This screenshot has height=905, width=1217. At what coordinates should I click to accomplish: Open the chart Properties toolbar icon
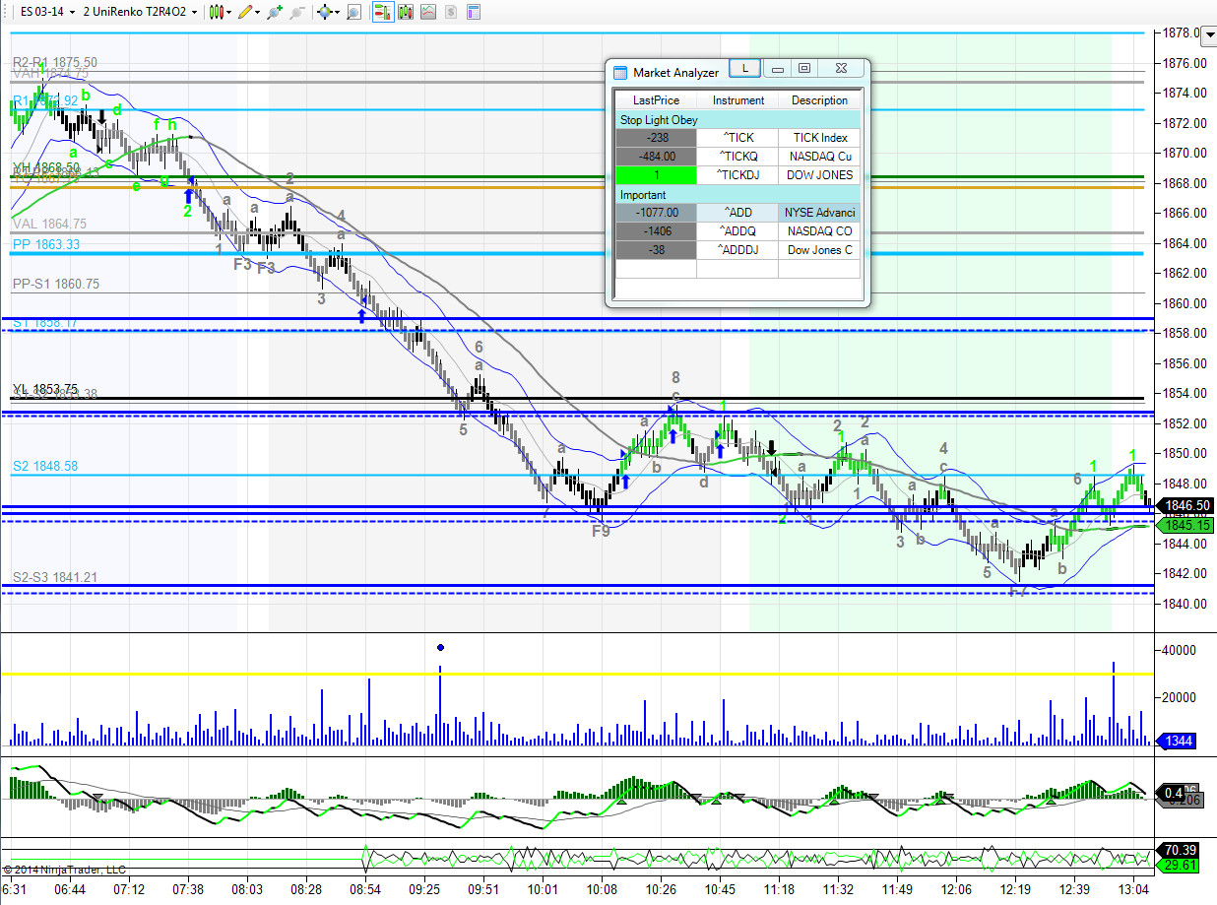pyautogui.click(x=474, y=12)
